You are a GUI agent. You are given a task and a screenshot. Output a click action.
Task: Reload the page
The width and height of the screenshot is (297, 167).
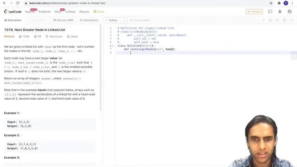(x=18, y=3)
